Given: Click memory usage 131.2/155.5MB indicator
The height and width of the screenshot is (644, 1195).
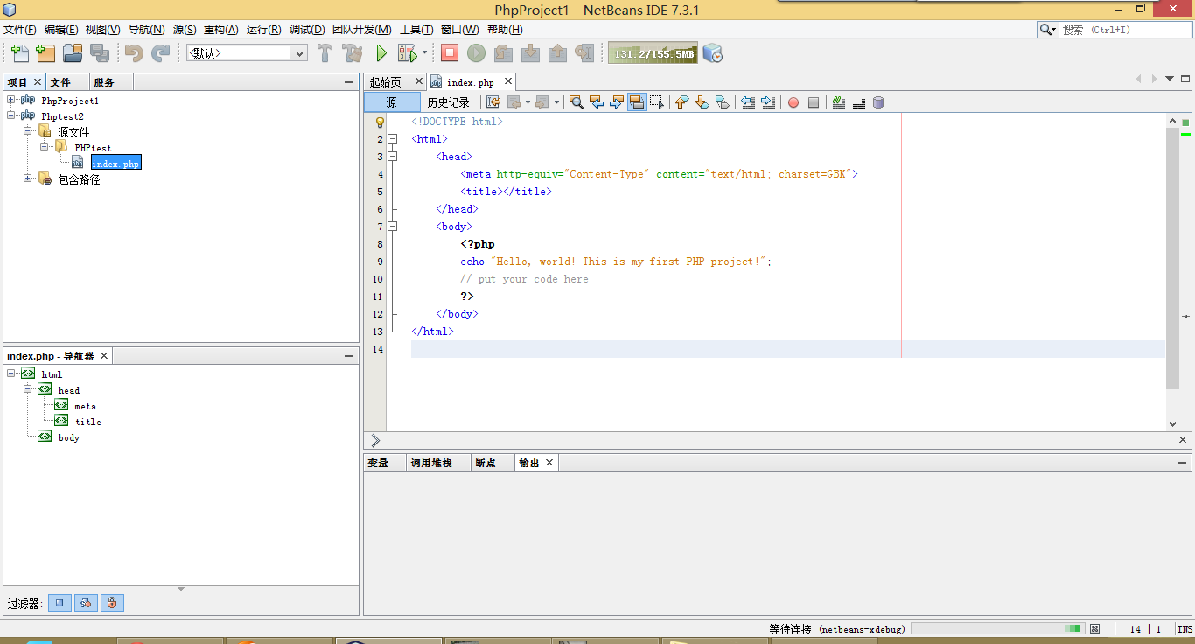Looking at the screenshot, I should click(x=653, y=53).
